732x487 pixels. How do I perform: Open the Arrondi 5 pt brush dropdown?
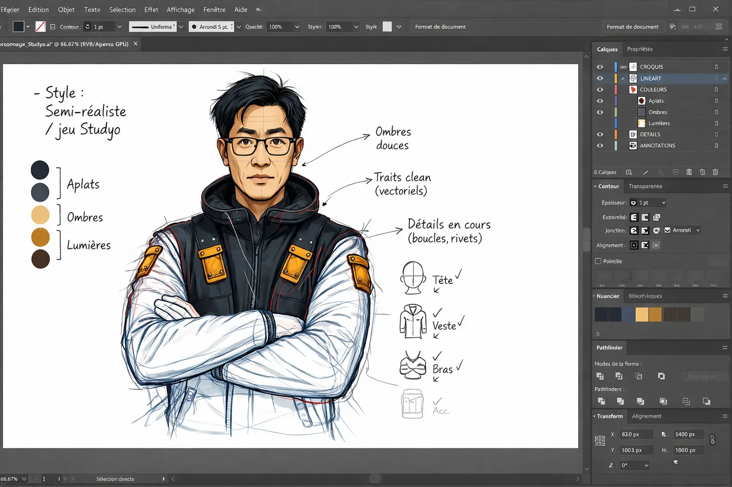(x=239, y=27)
